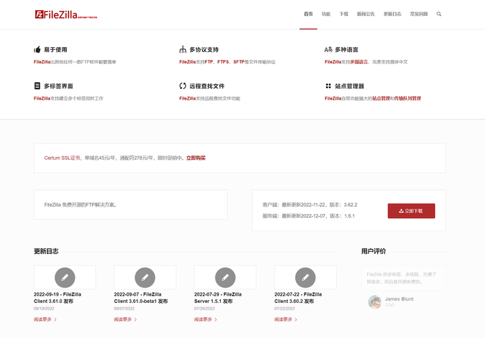Click the FileZilla logo
Screen dimensions: 485x338
pyautogui.click(x=65, y=15)
